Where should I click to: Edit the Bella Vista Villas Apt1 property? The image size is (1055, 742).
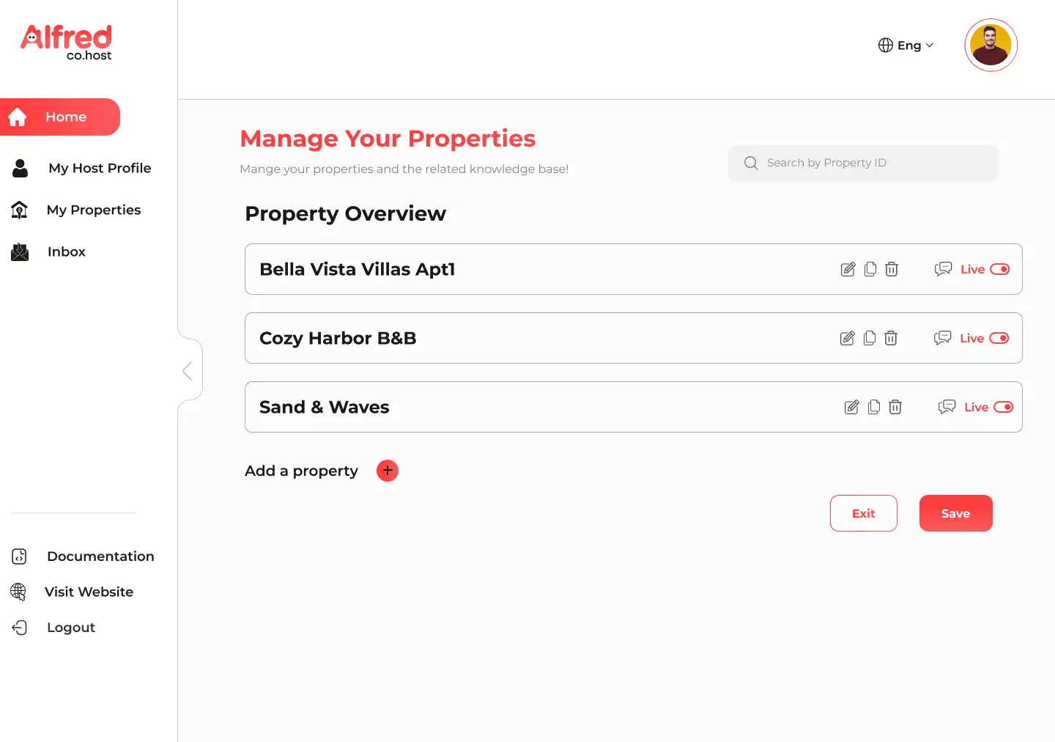point(848,269)
